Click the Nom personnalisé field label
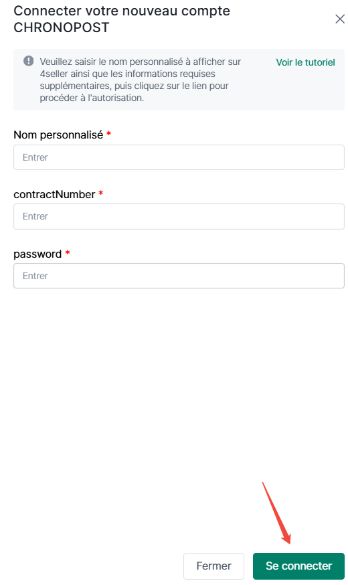 (x=58, y=135)
